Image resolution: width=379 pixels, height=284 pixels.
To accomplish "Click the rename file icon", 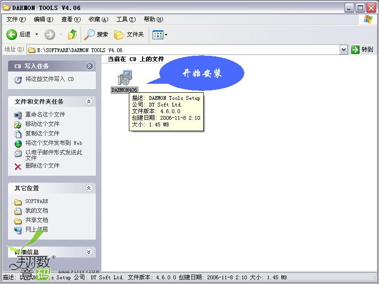I will coord(18,115).
